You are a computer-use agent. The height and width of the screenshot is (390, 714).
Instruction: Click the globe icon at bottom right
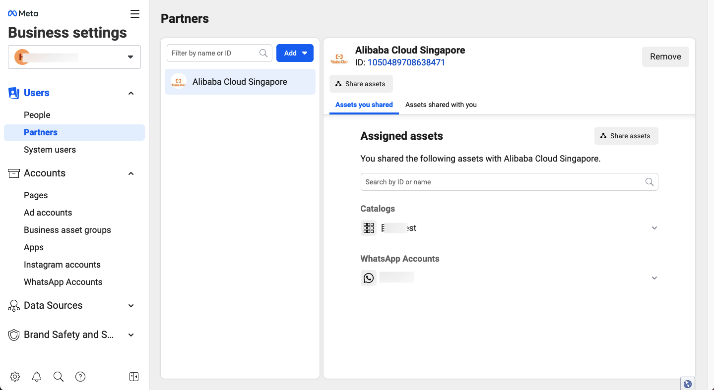click(687, 384)
